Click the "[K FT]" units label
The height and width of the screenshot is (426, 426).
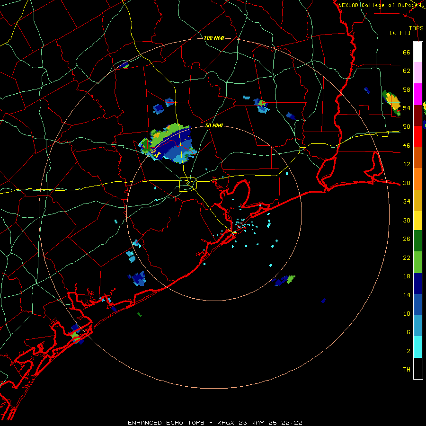click(400, 33)
